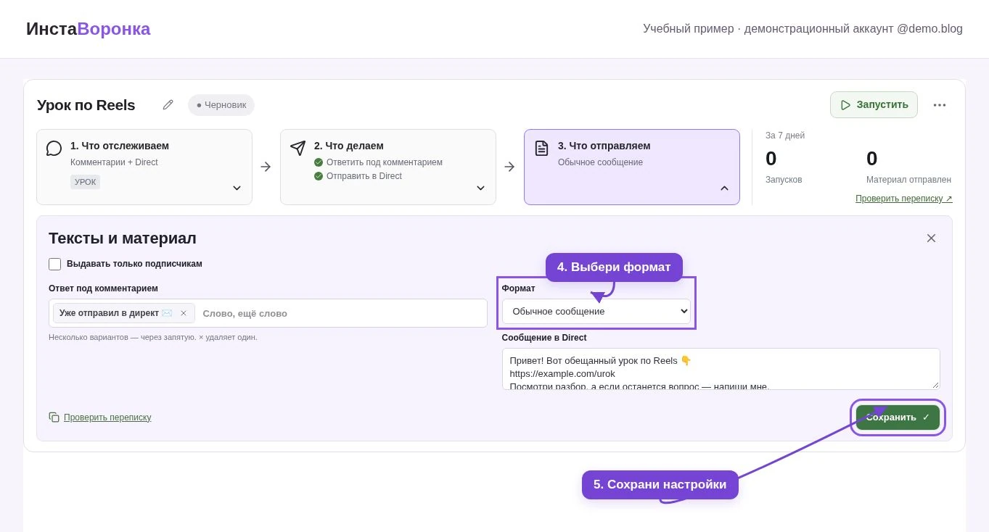Click the 'Урок по Reels' funnel title

(86, 105)
